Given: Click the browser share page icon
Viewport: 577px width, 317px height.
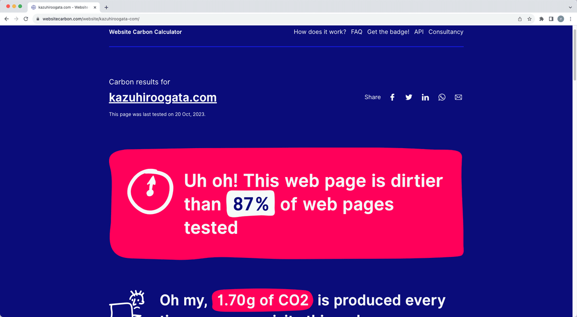Looking at the screenshot, I should (520, 19).
